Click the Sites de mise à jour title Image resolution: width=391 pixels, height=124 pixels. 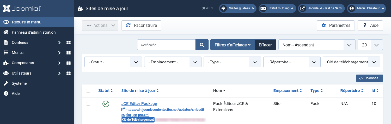pyautogui.click(x=107, y=8)
